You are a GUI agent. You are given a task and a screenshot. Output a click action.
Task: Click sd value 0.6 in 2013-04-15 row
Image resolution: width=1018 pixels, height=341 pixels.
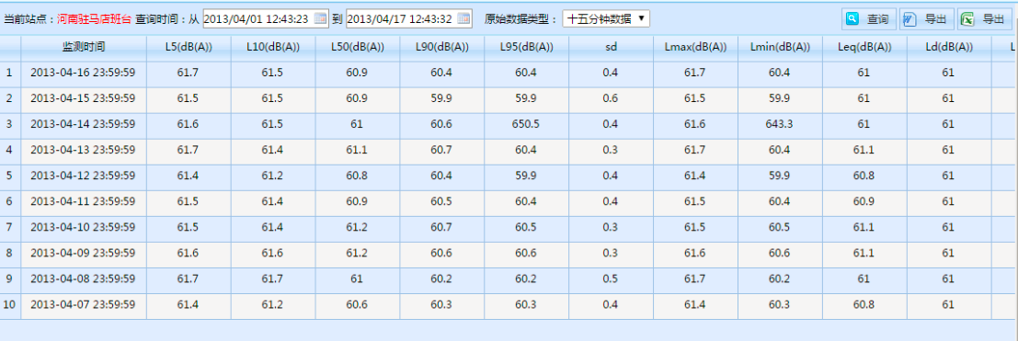click(x=611, y=98)
